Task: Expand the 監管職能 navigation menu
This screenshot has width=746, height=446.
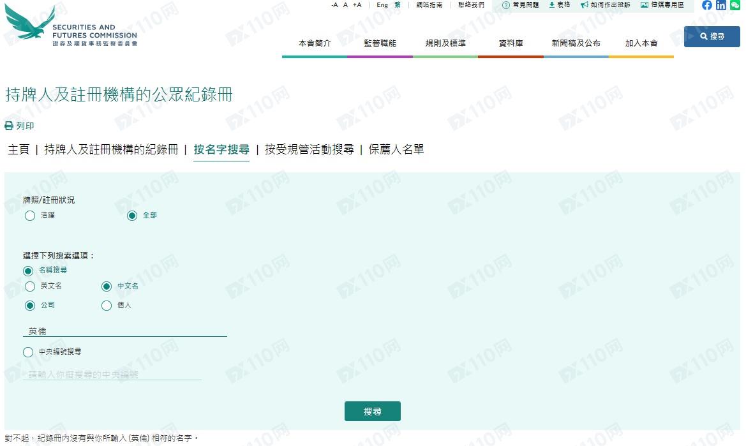Action: tap(380, 43)
